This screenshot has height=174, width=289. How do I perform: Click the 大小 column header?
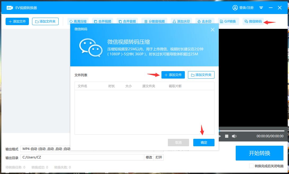[x=129, y=86]
